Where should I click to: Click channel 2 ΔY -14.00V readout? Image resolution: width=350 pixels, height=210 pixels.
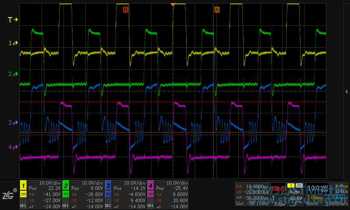coord(87,206)
